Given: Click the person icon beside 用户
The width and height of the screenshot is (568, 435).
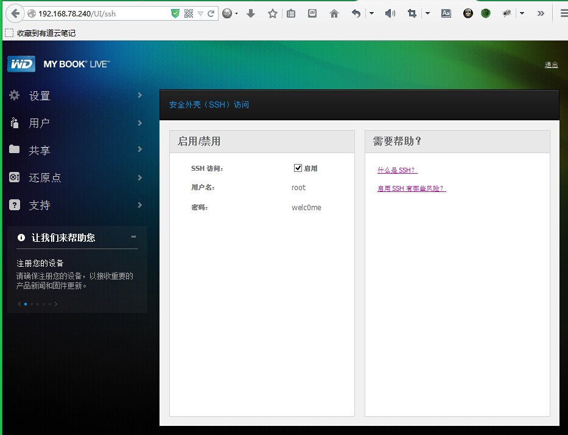Looking at the screenshot, I should pyautogui.click(x=14, y=123).
